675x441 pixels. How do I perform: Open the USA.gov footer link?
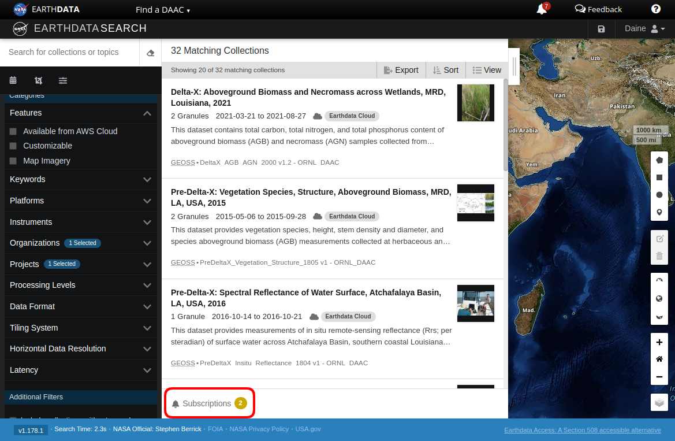[x=308, y=429]
